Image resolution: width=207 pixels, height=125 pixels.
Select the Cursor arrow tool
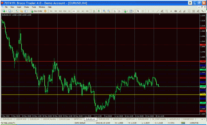[138, 11]
